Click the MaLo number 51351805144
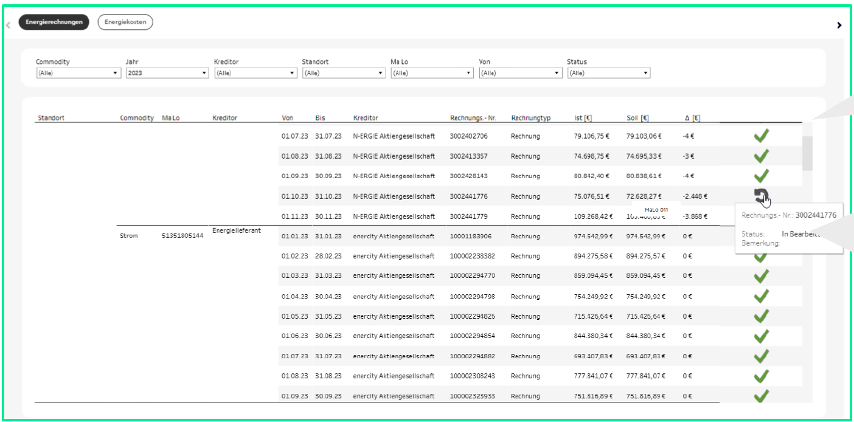Image resolution: width=854 pixels, height=422 pixels. click(x=182, y=236)
